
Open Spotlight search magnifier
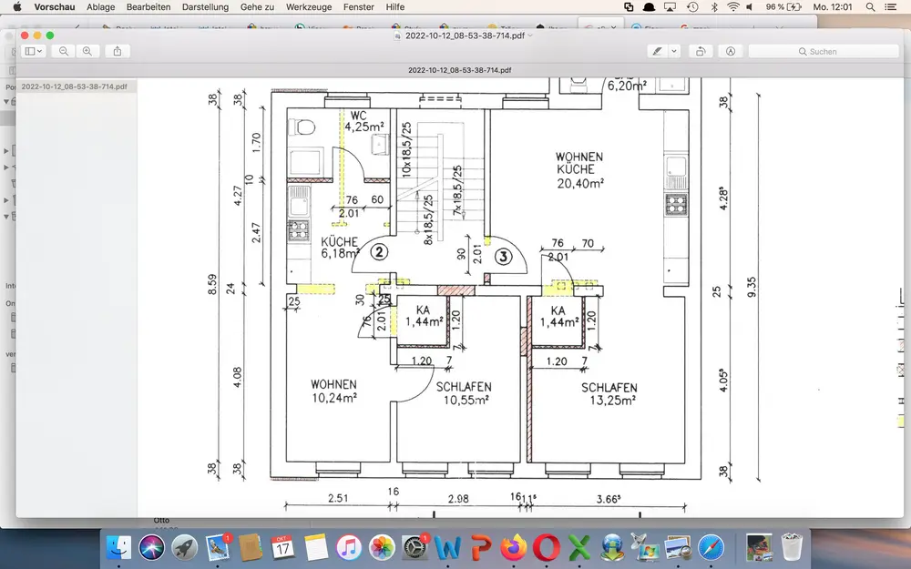(x=870, y=7)
